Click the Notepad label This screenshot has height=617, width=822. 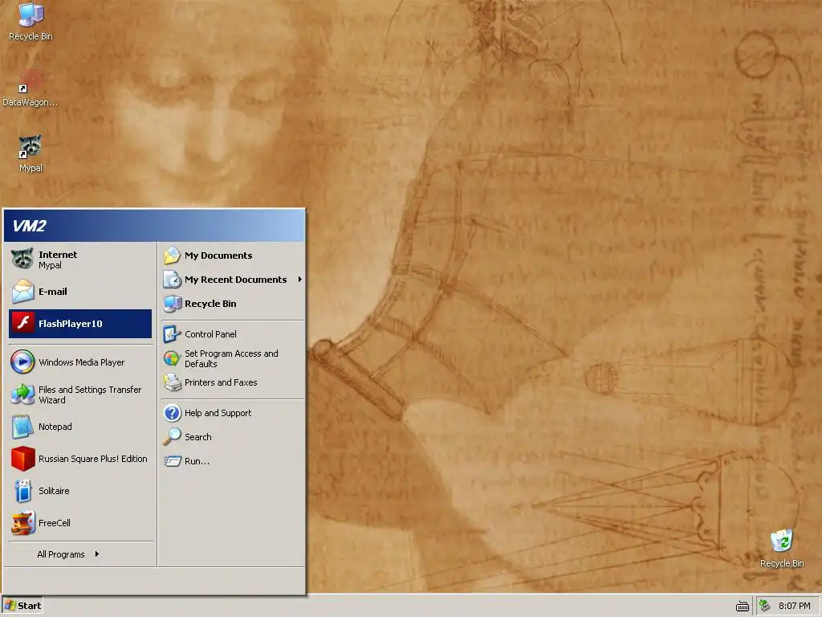[x=55, y=427]
